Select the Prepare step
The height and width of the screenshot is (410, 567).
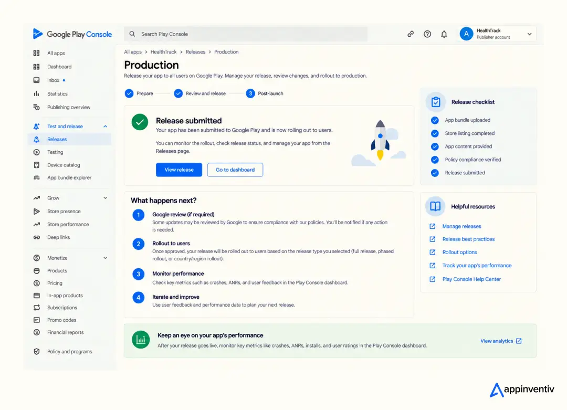139,93
